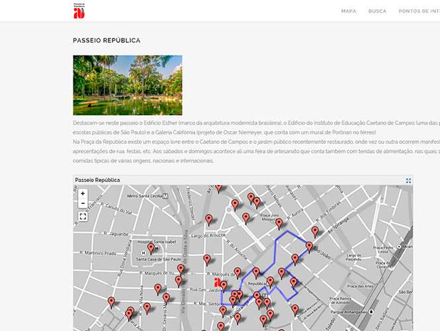Screen dimensions: 440x331
Task: Open the BUSCA menu item
Action: tap(377, 11)
